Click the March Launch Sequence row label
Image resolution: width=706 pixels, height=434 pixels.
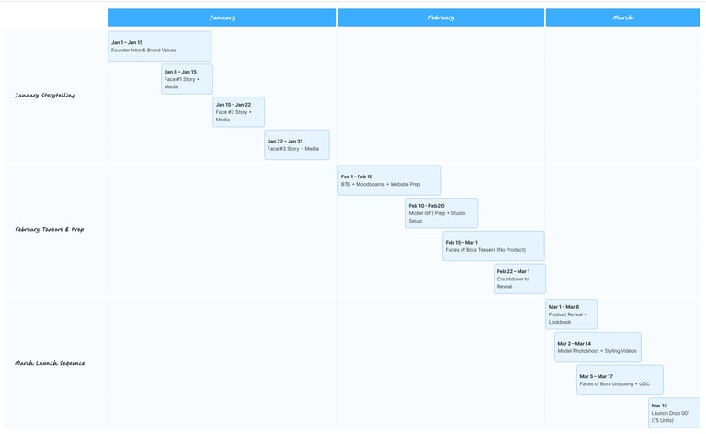coord(50,363)
